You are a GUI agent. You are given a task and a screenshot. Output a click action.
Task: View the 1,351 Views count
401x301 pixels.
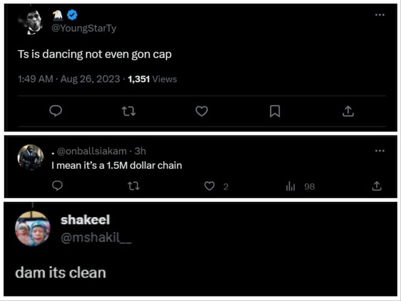pos(152,79)
